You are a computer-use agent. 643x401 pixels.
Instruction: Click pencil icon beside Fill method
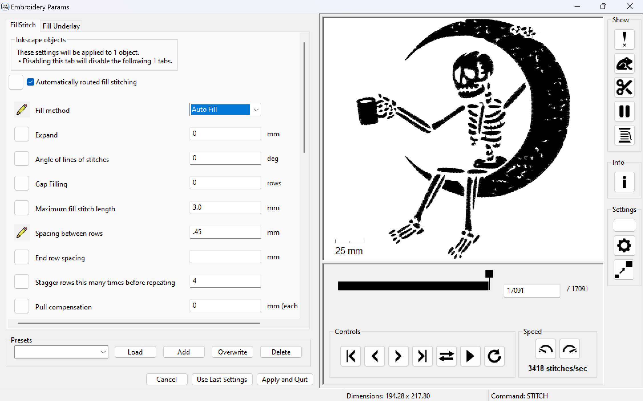coord(22,110)
